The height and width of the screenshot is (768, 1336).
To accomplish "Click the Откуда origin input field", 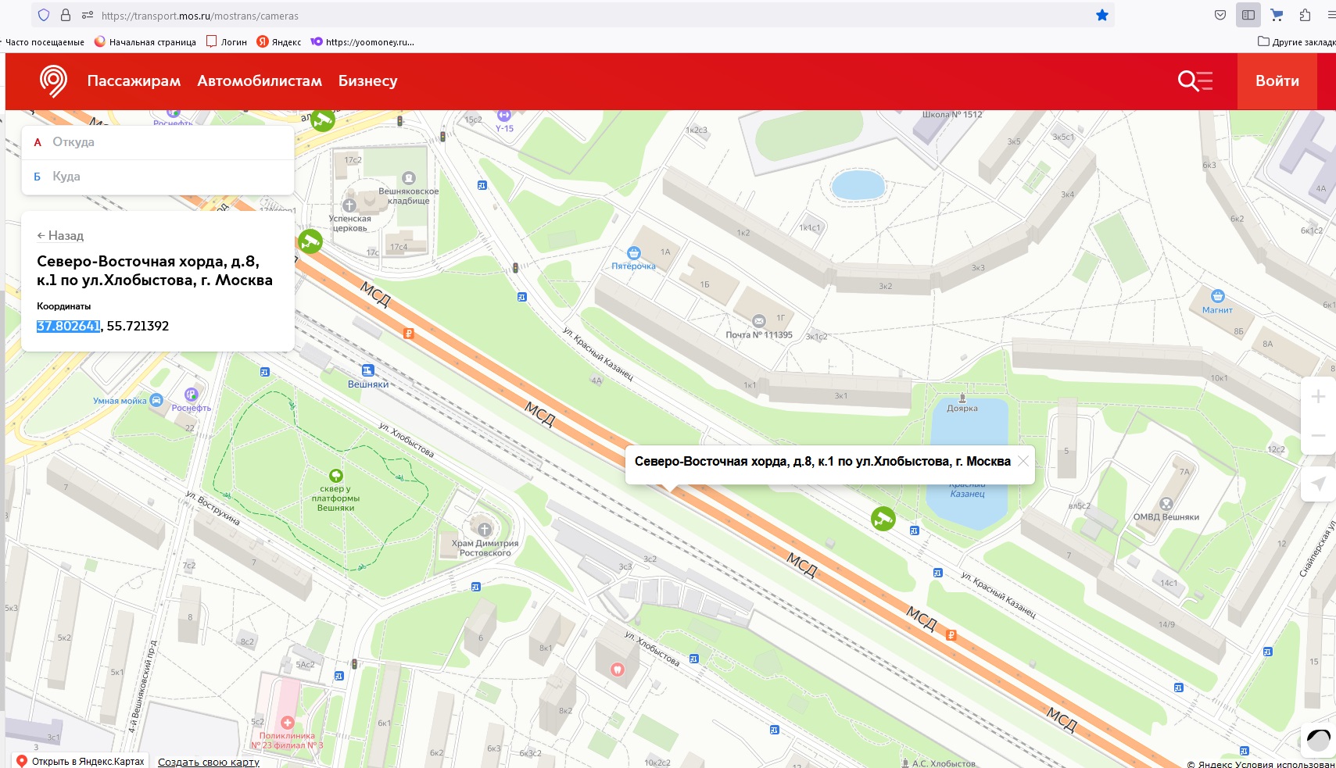I will click(x=164, y=142).
